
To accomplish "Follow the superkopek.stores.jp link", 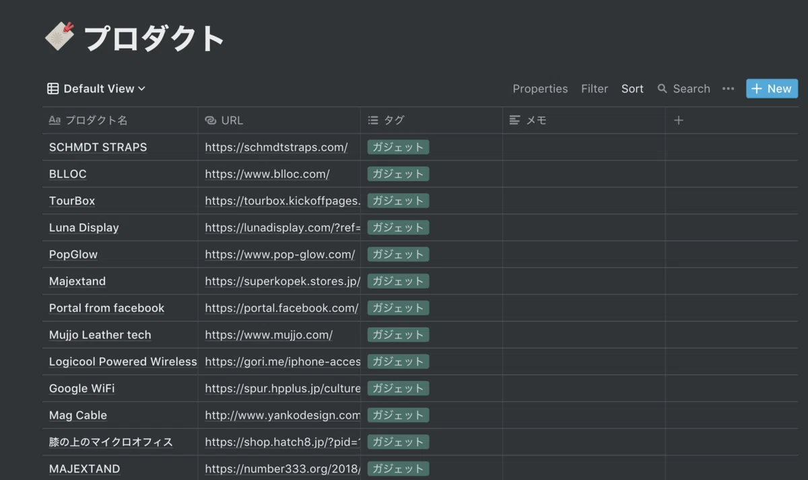I will 283,281.
